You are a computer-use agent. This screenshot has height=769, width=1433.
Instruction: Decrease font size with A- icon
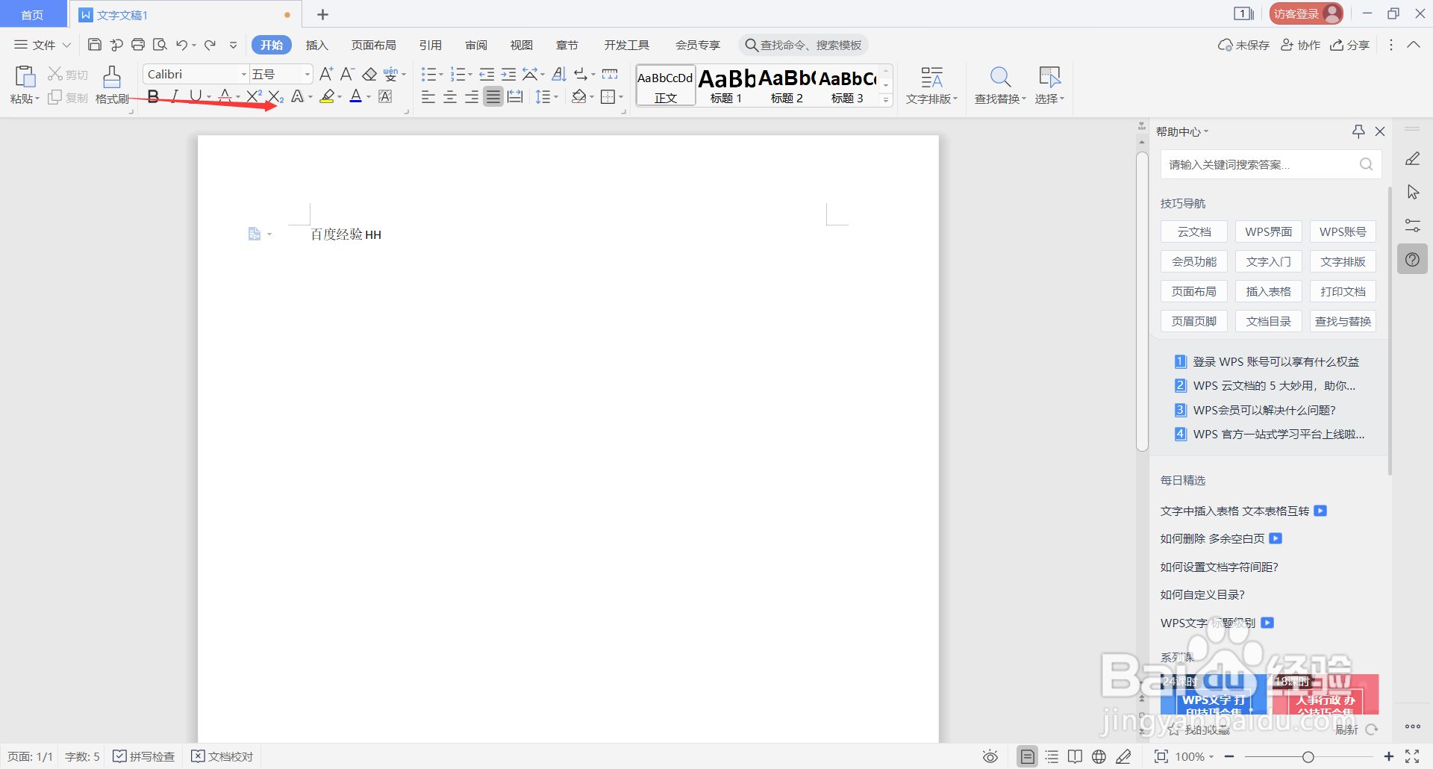347,74
